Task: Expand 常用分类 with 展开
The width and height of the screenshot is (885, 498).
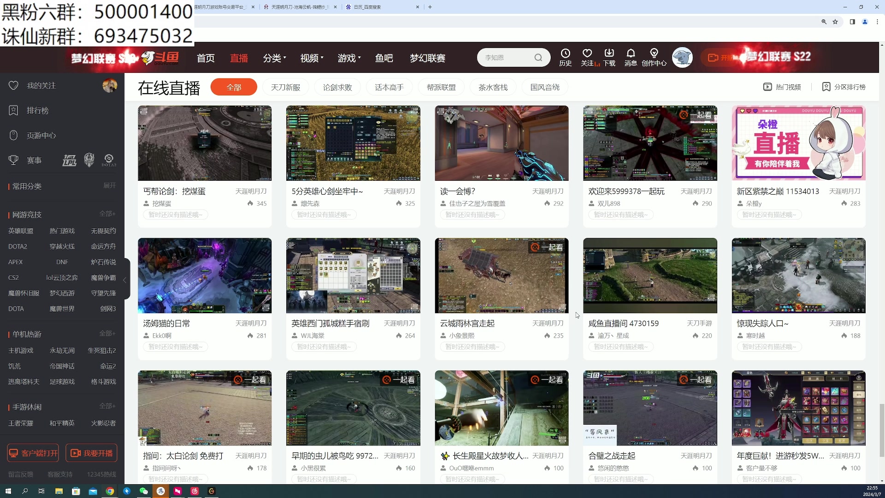Action: (x=109, y=185)
